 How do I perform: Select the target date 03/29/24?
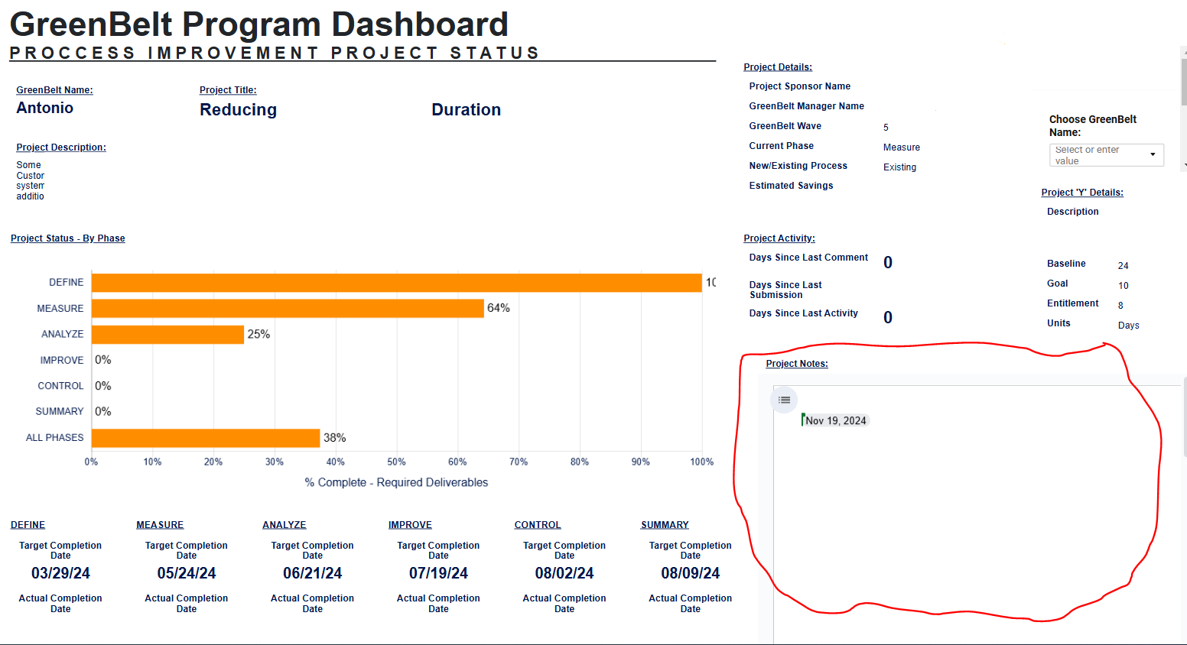[60, 573]
